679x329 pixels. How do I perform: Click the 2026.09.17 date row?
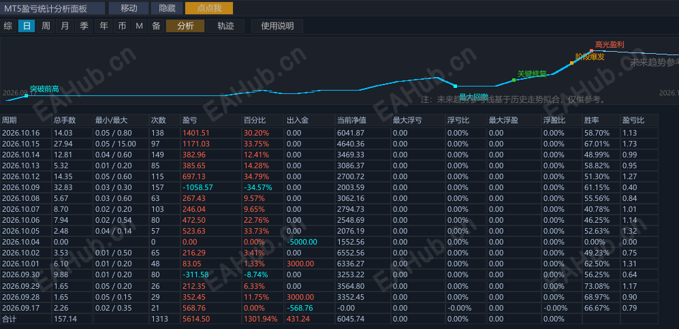[20, 308]
